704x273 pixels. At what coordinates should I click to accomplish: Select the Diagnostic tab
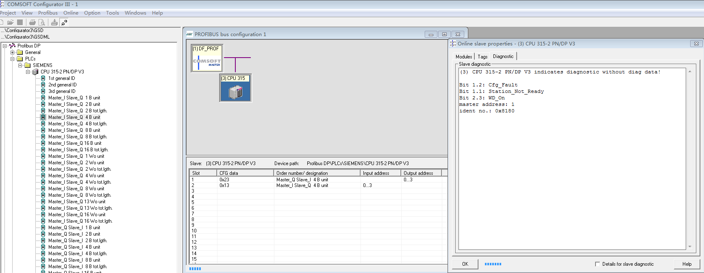click(503, 56)
